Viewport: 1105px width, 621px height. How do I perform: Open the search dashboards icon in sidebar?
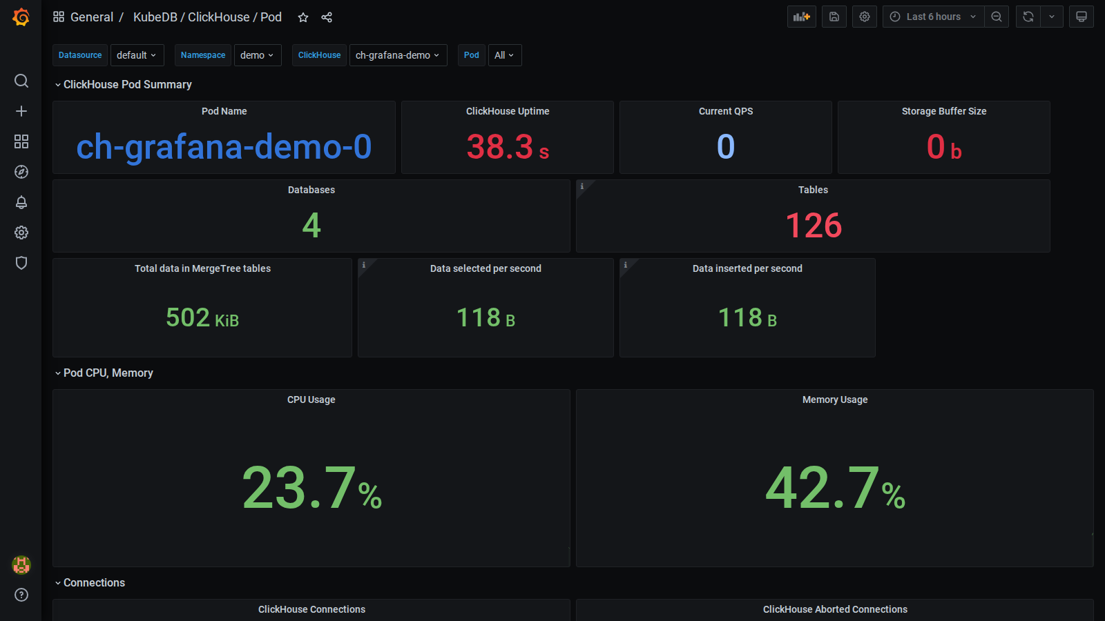(x=21, y=81)
